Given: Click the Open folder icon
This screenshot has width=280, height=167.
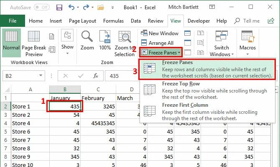Looking at the screenshot, I should click(101, 8).
